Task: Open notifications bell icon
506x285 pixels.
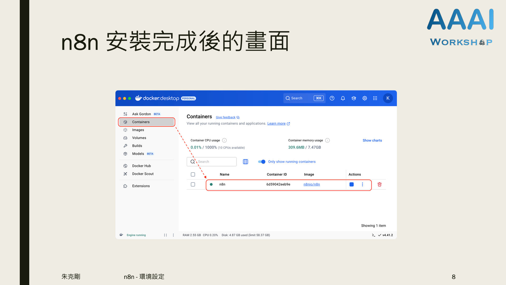Action: (343, 98)
